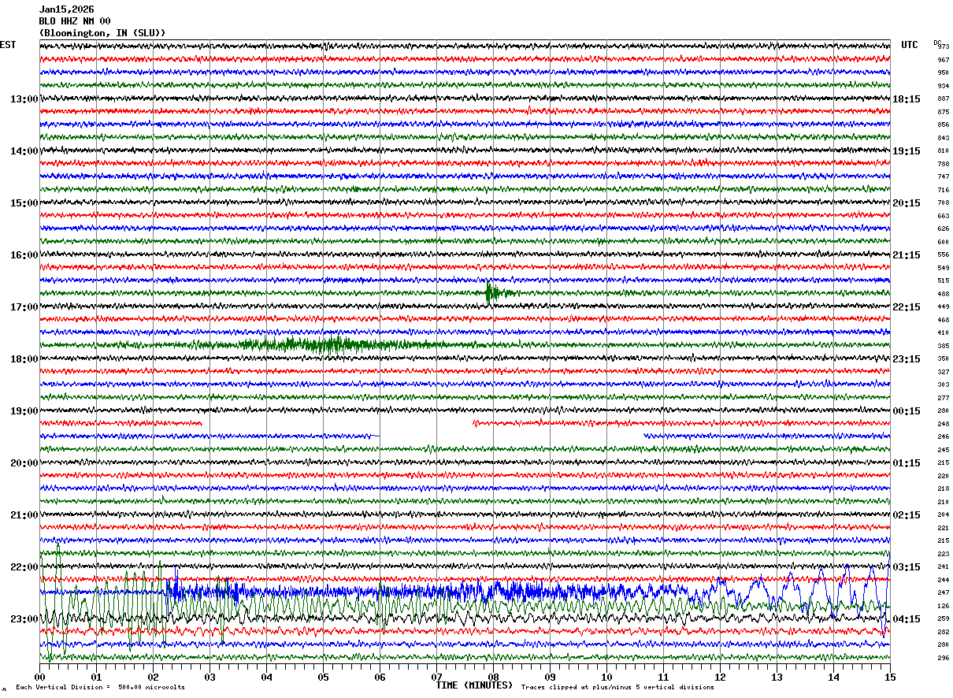953x698 pixels.
Task: Click minute tick label "05" on time axis
Action: tap(323, 677)
